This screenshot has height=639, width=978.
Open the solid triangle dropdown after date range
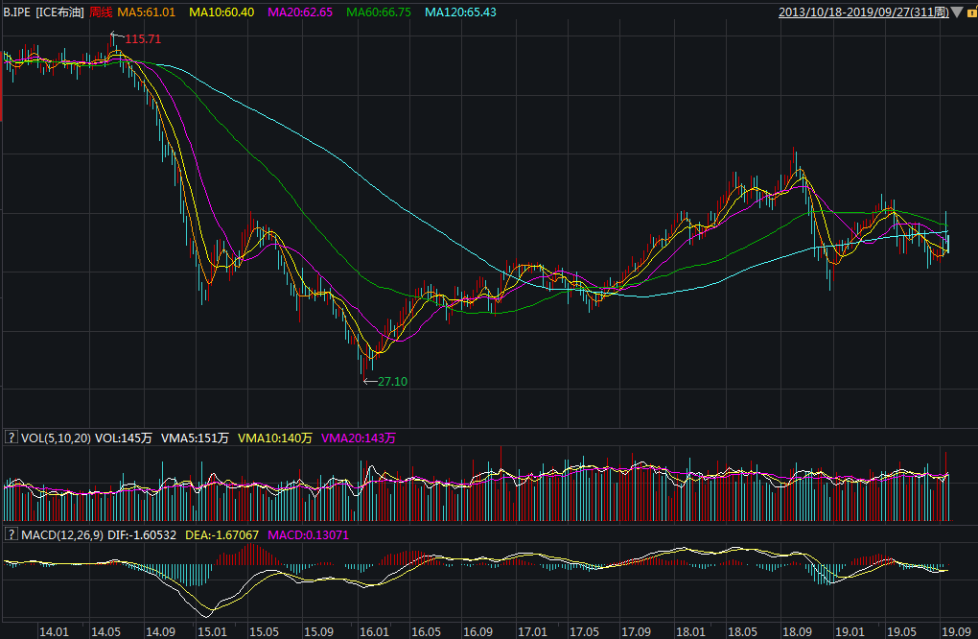955,12
